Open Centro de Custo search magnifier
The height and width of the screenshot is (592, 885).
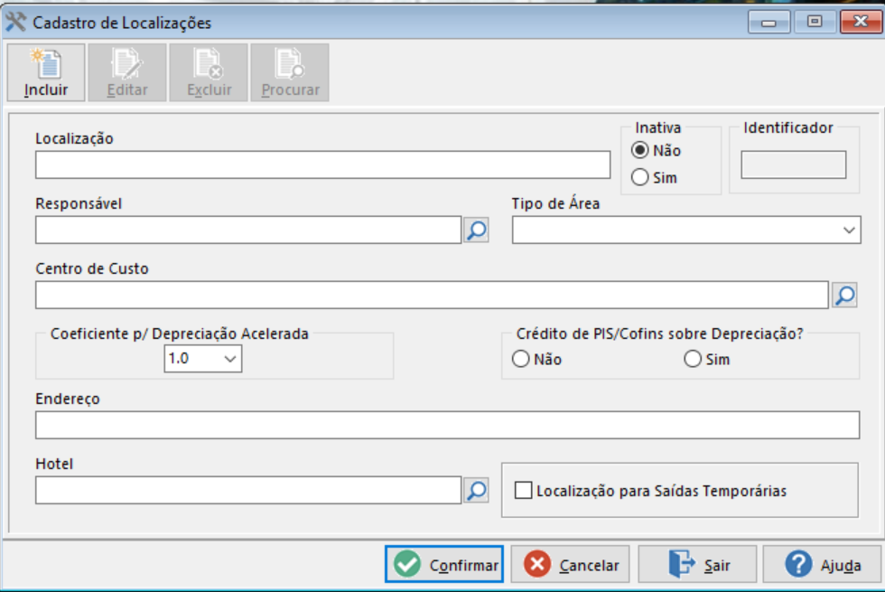pyautogui.click(x=844, y=295)
